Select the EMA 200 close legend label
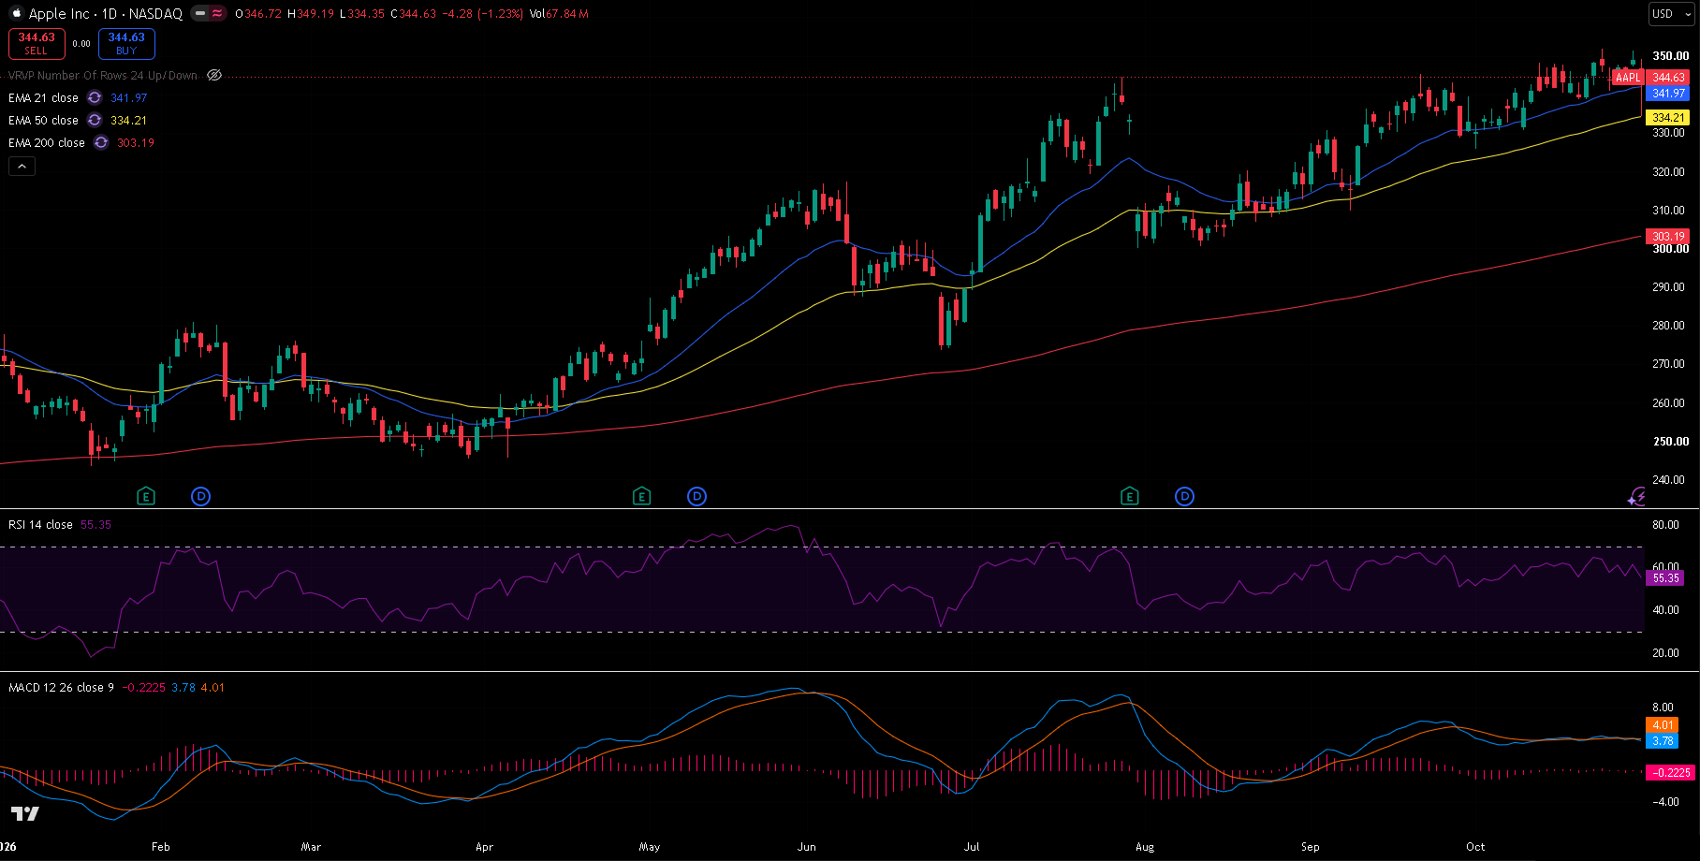 [47, 142]
